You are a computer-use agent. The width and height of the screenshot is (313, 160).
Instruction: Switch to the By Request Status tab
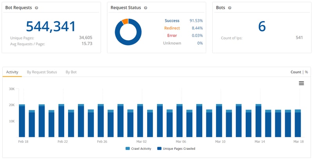click(x=42, y=72)
